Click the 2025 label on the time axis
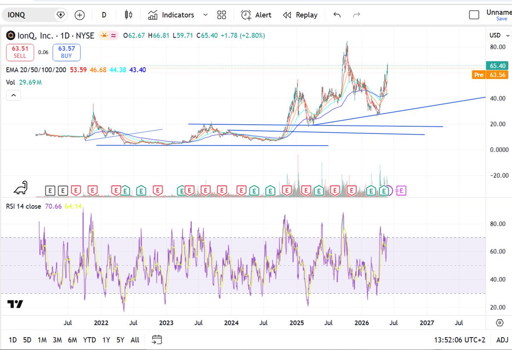The width and height of the screenshot is (512, 350). tap(297, 323)
